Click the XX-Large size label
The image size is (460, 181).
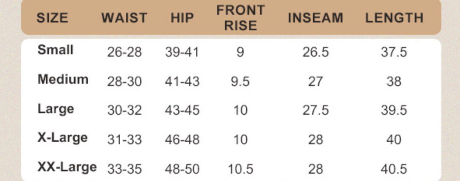point(67,167)
